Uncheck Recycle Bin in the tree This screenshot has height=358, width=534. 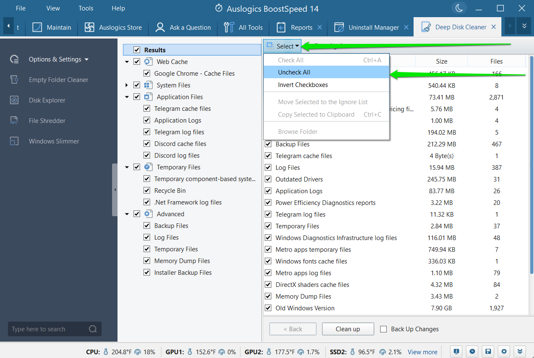pos(147,191)
